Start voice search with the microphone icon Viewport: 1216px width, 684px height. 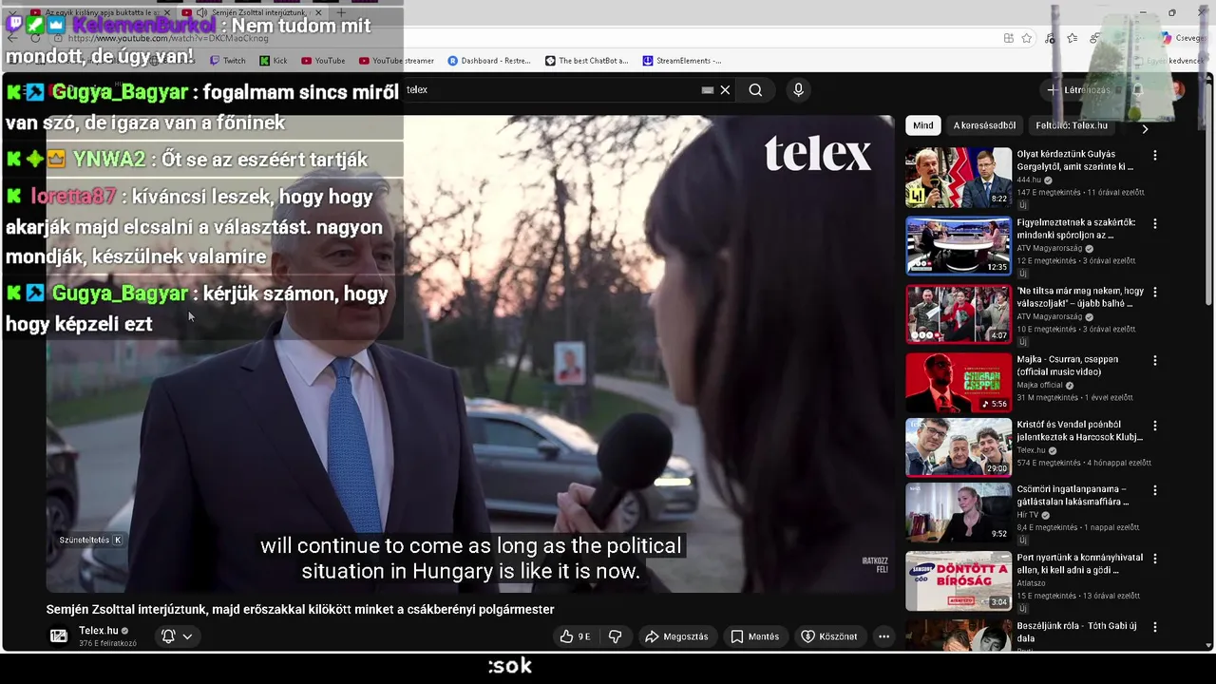pyautogui.click(x=798, y=89)
